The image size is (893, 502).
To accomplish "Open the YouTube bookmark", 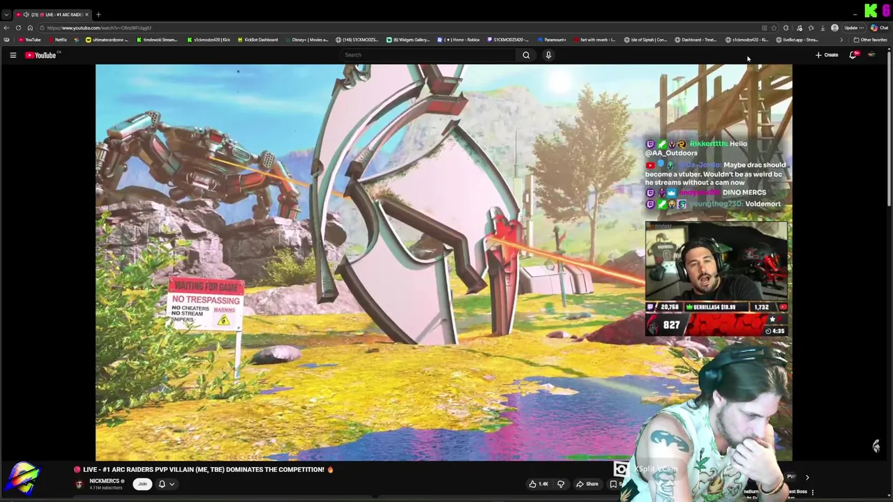I will (29, 40).
